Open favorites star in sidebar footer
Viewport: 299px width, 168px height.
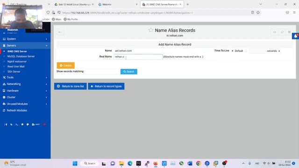click(x=22, y=125)
